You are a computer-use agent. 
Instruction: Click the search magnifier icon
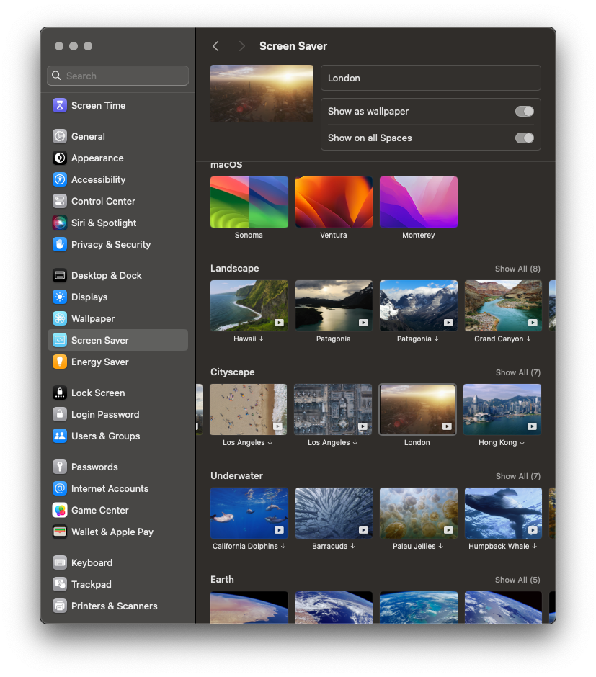57,76
